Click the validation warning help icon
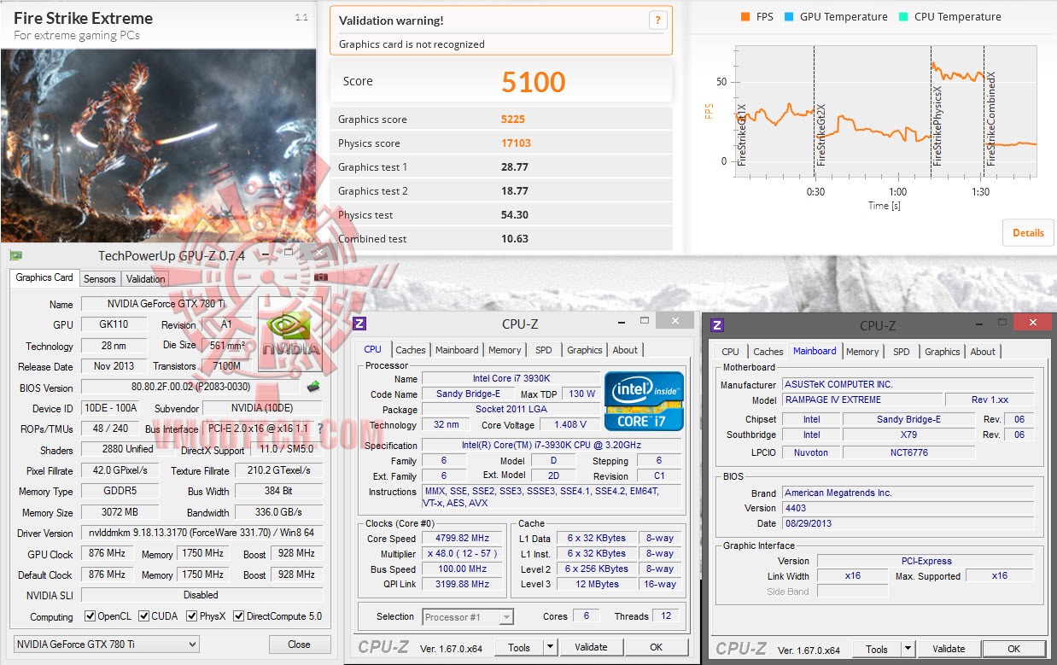The width and height of the screenshot is (1057, 665). (x=657, y=20)
